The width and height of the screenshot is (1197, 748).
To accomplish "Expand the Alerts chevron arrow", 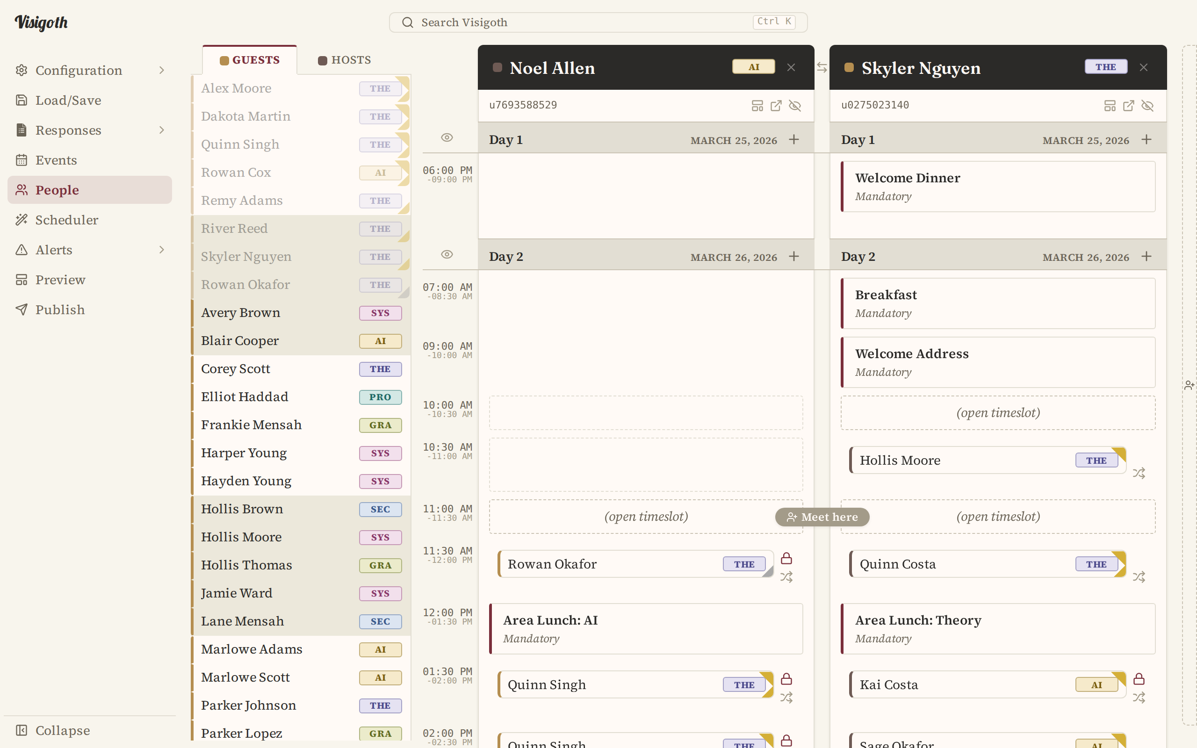I will click(161, 250).
